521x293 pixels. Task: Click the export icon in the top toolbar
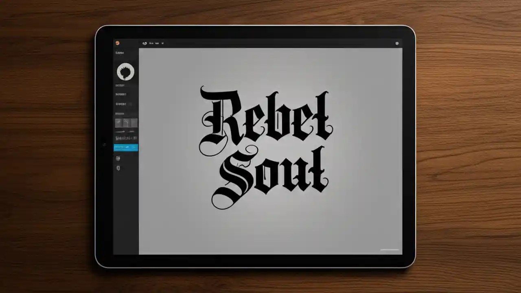click(162, 43)
